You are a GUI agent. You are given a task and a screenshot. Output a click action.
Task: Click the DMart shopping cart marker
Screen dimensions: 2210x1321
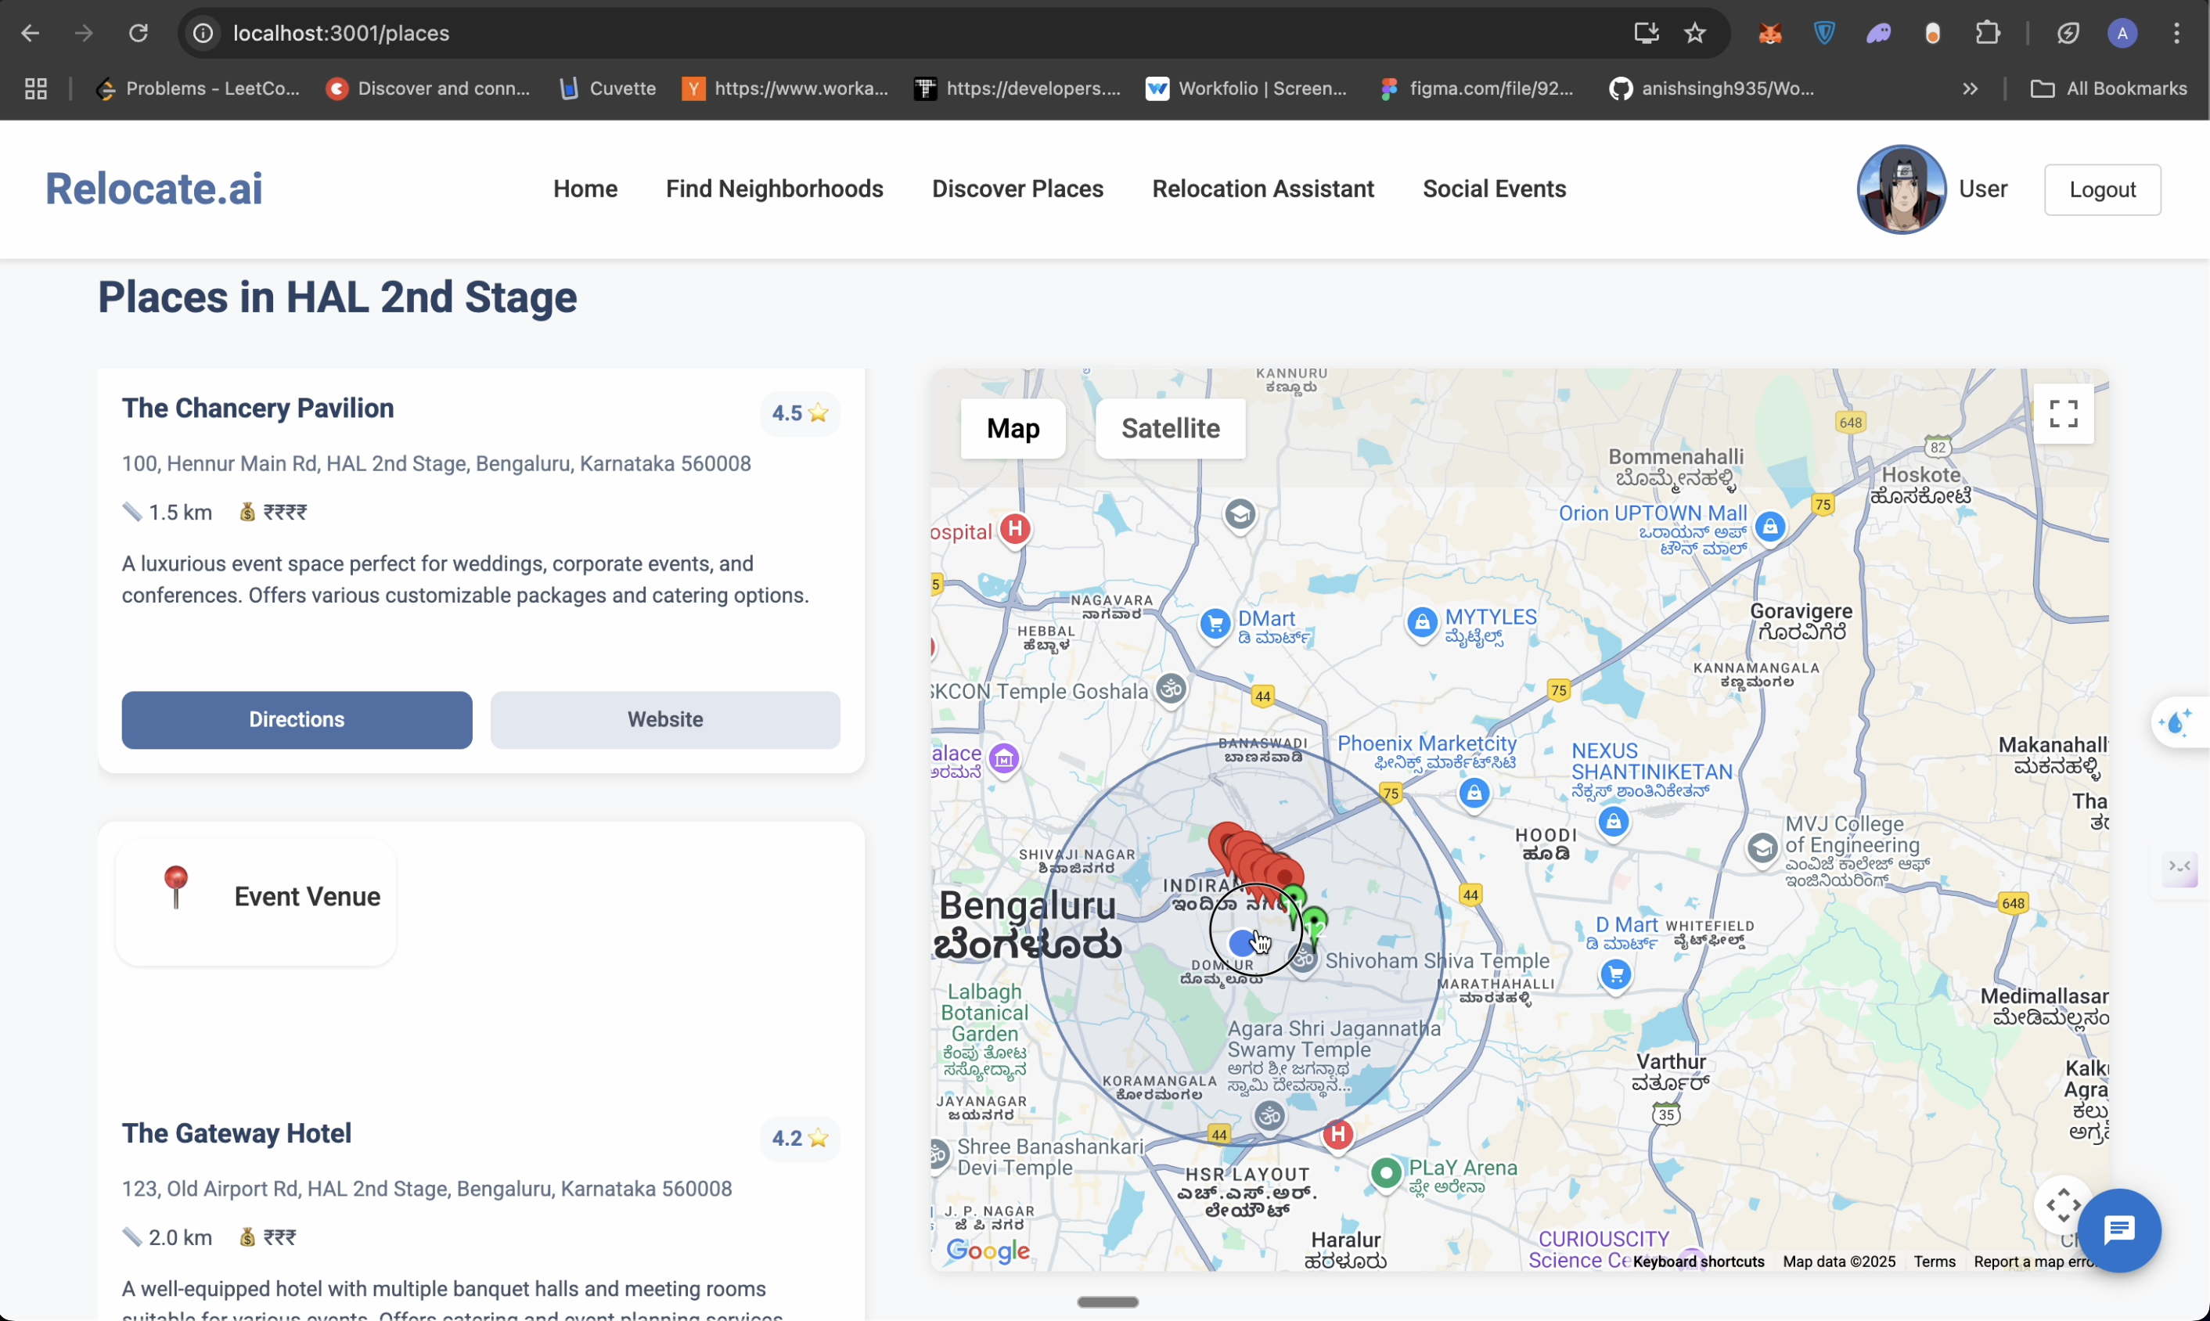click(1215, 624)
